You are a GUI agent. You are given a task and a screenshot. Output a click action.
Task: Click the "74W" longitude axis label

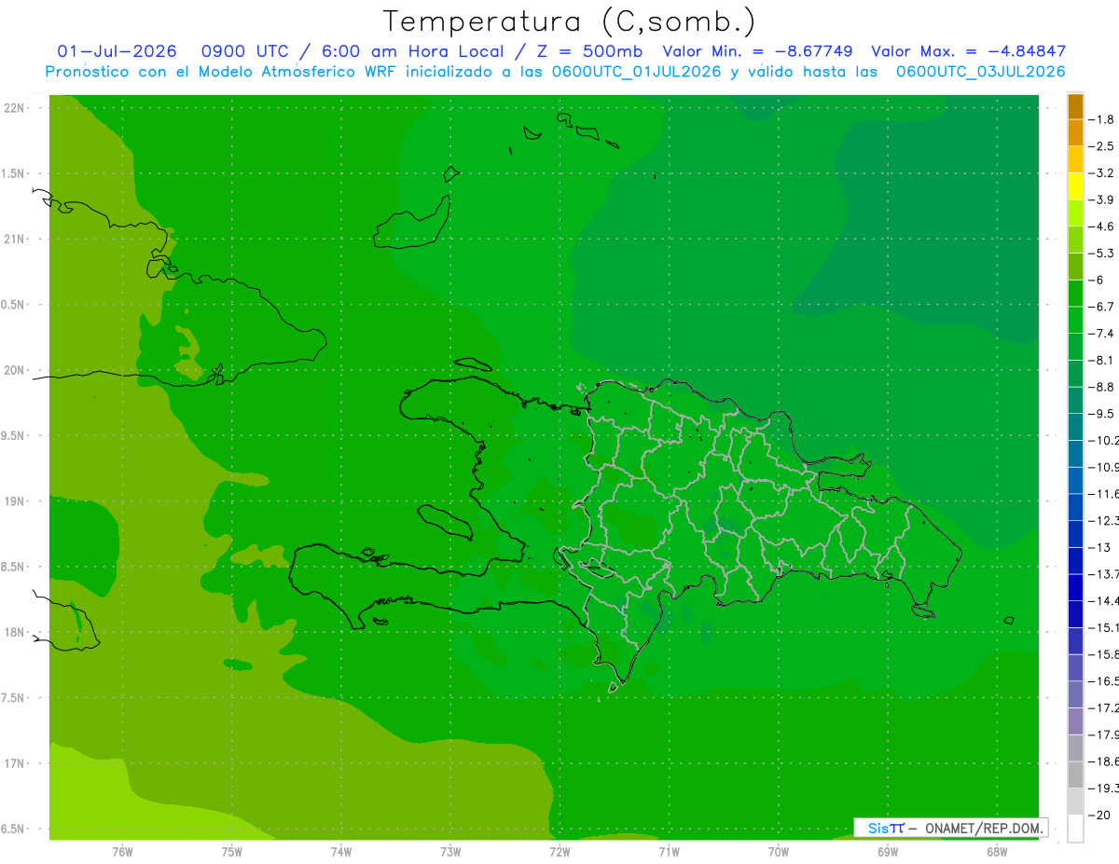pyautogui.click(x=341, y=851)
